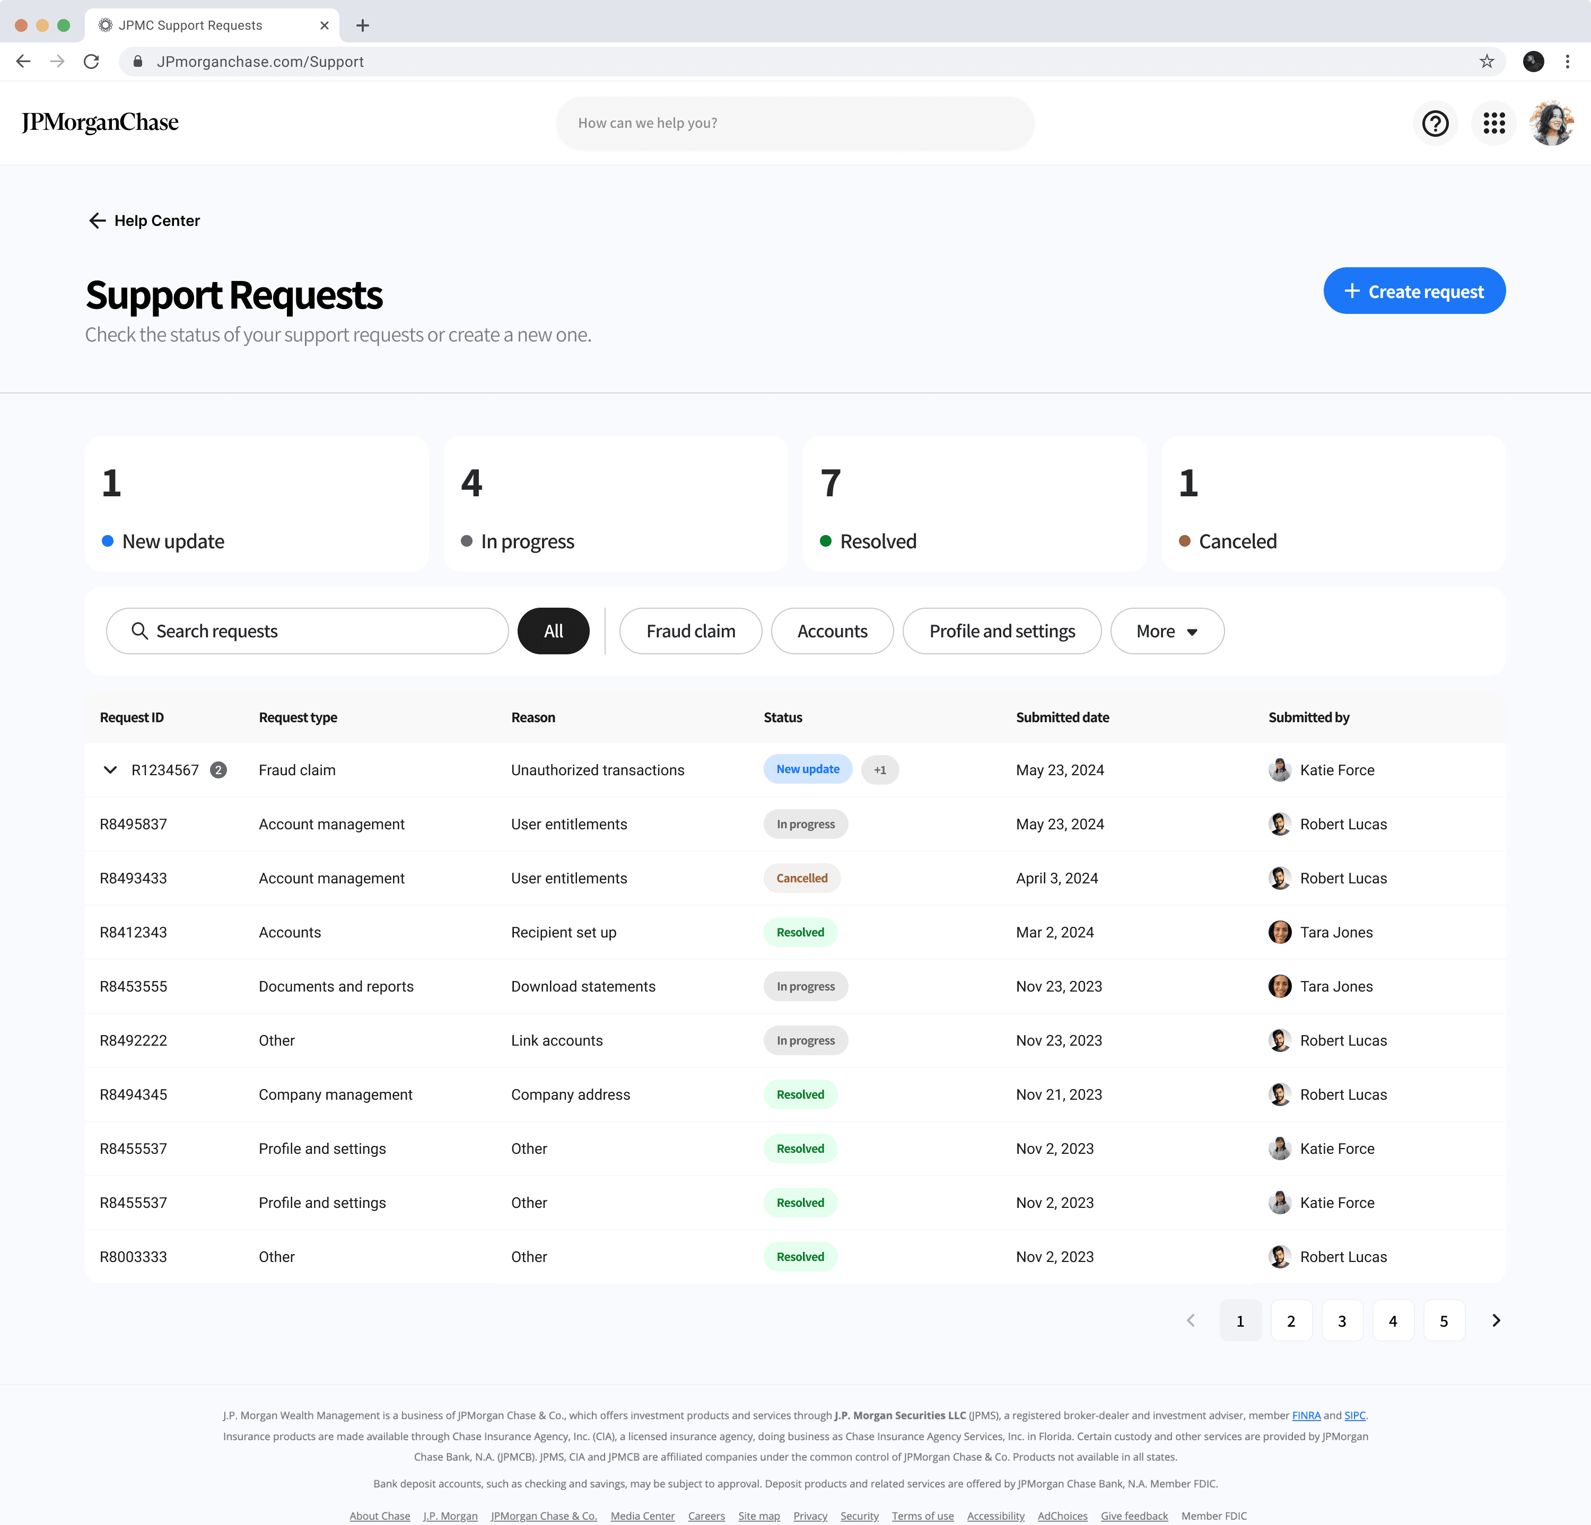Viewport: 1591px width, 1525px height.
Task: Open the apps grid menu icon
Action: click(x=1493, y=124)
